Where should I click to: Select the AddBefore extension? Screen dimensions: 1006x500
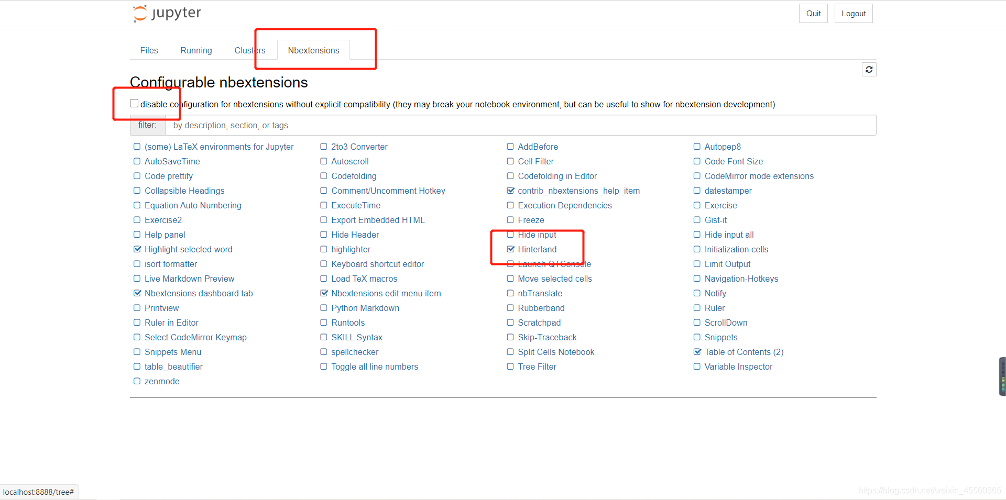(x=538, y=147)
